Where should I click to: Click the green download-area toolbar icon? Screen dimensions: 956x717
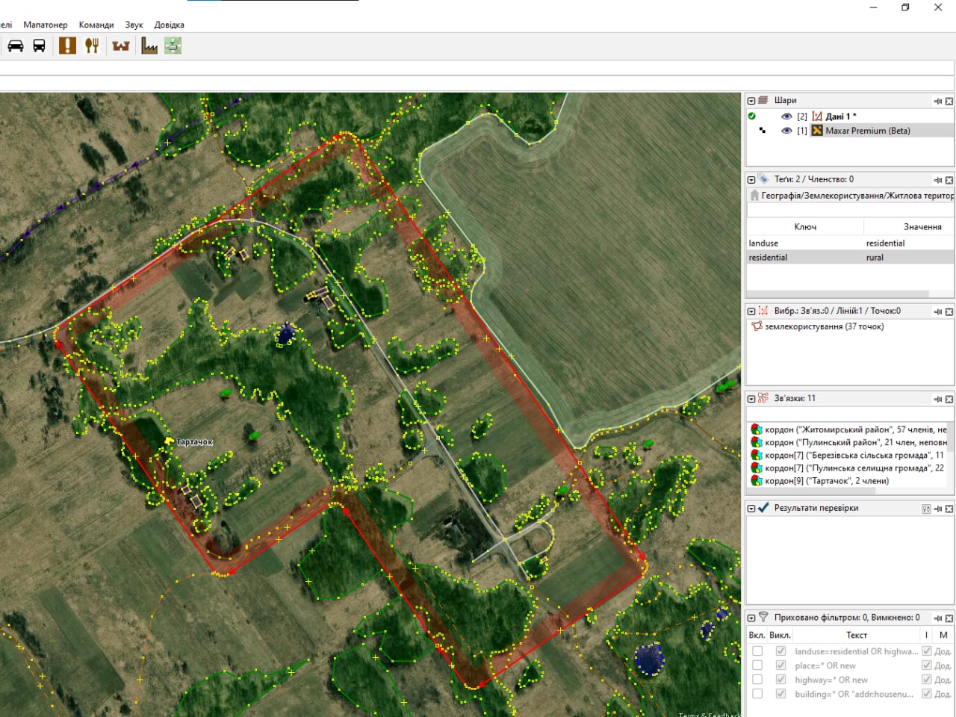coord(173,46)
